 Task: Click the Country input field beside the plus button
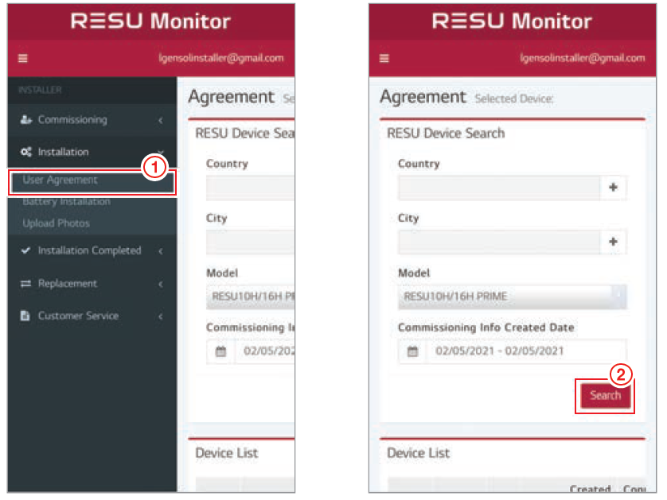pyautogui.click(x=498, y=188)
